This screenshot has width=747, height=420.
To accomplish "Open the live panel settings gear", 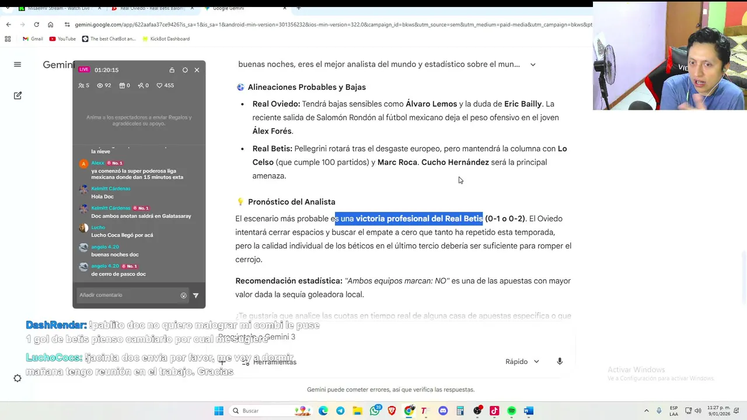I will point(185,70).
